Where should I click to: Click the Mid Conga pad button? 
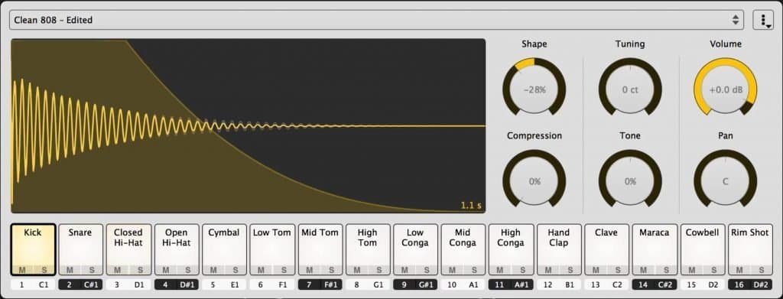pyautogui.click(x=463, y=249)
